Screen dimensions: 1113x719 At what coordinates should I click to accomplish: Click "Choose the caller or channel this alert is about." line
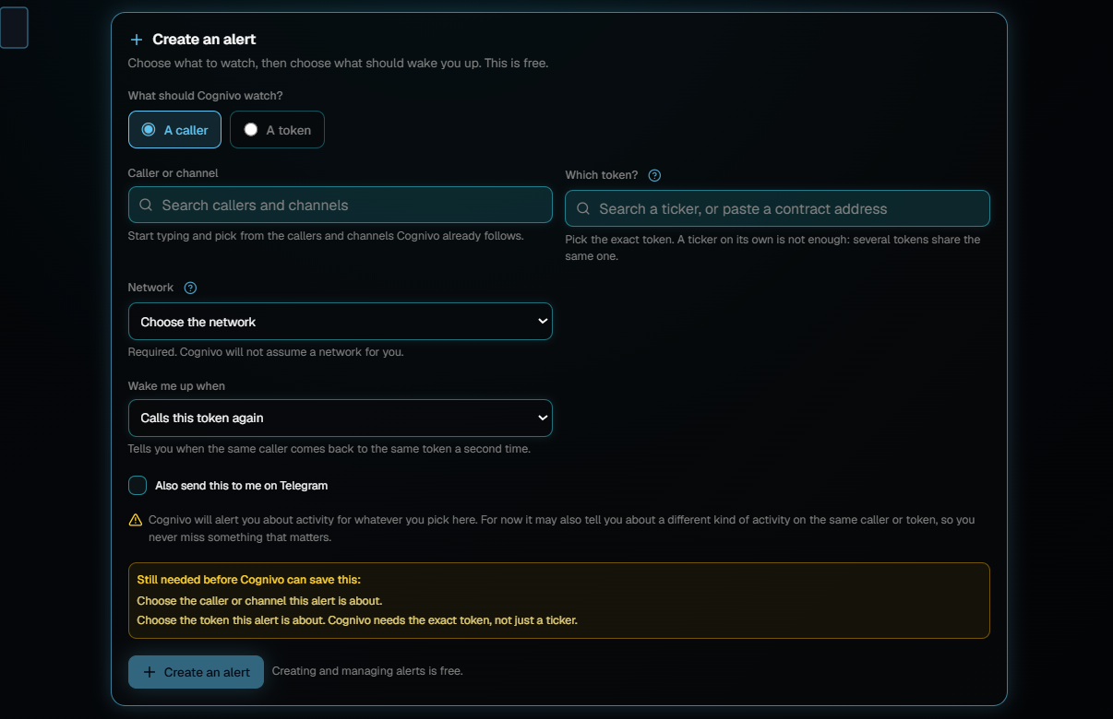point(259,600)
